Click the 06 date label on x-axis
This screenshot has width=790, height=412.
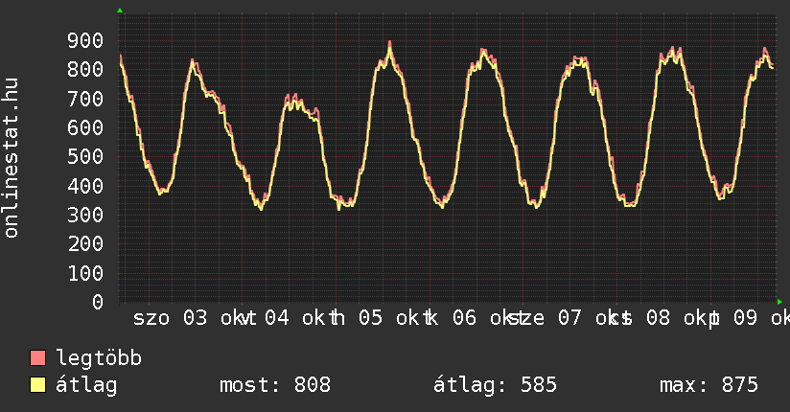click(x=464, y=318)
